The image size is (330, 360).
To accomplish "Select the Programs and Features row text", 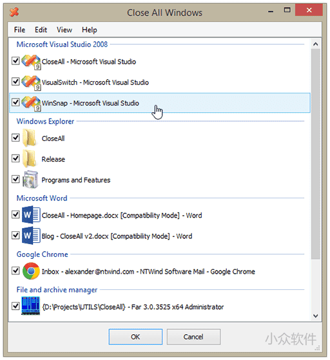I will tap(76, 180).
